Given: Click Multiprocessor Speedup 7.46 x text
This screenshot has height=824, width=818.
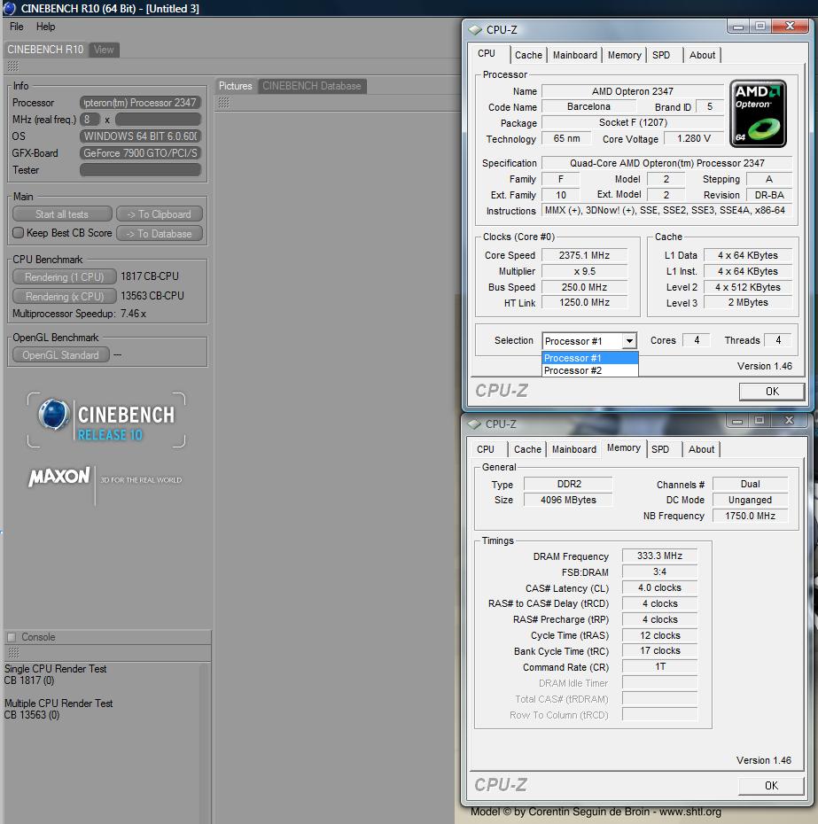Looking at the screenshot, I should click(x=80, y=314).
